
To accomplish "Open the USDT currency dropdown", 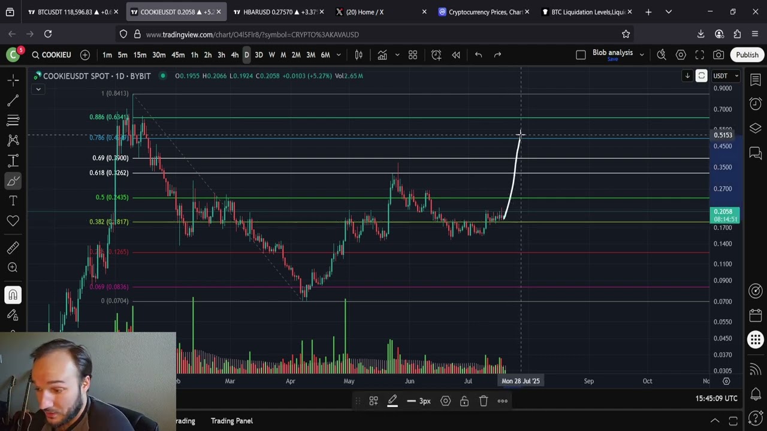I will [726, 76].
